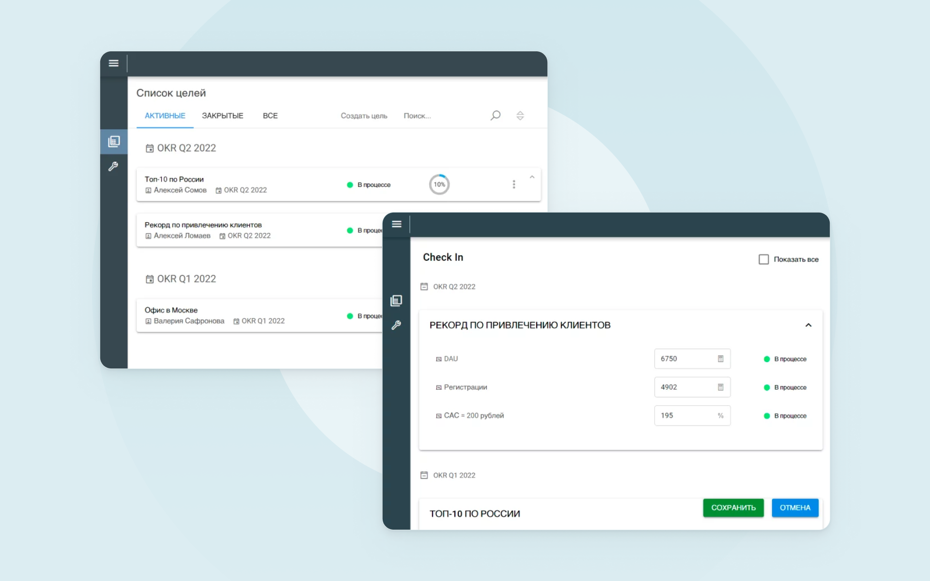Click the sort arrows icon near search
The height and width of the screenshot is (581, 930).
pos(520,116)
